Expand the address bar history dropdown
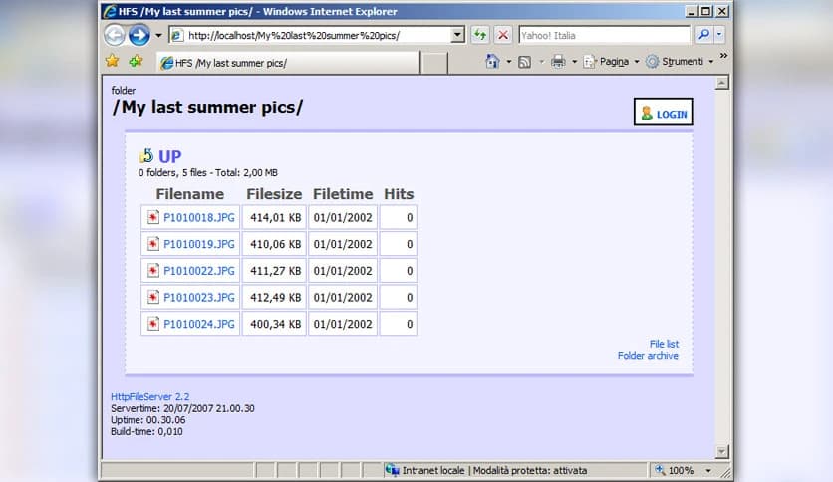This screenshot has width=833, height=482. pyautogui.click(x=457, y=36)
